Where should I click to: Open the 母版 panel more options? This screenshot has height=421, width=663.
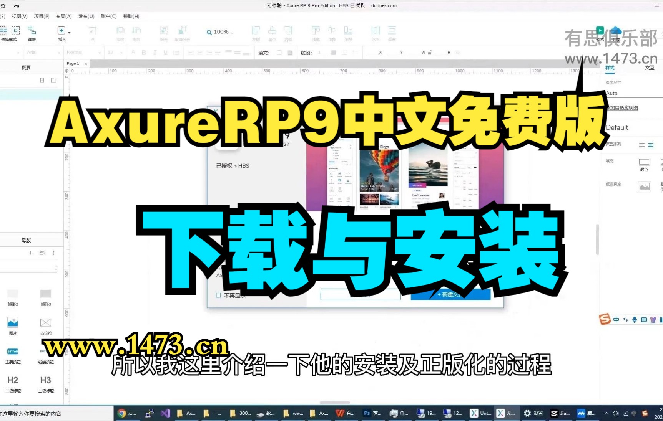tap(53, 253)
